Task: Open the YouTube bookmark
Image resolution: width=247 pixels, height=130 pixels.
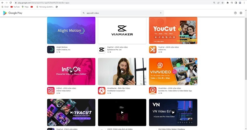Action: pyautogui.click(x=15, y=7)
